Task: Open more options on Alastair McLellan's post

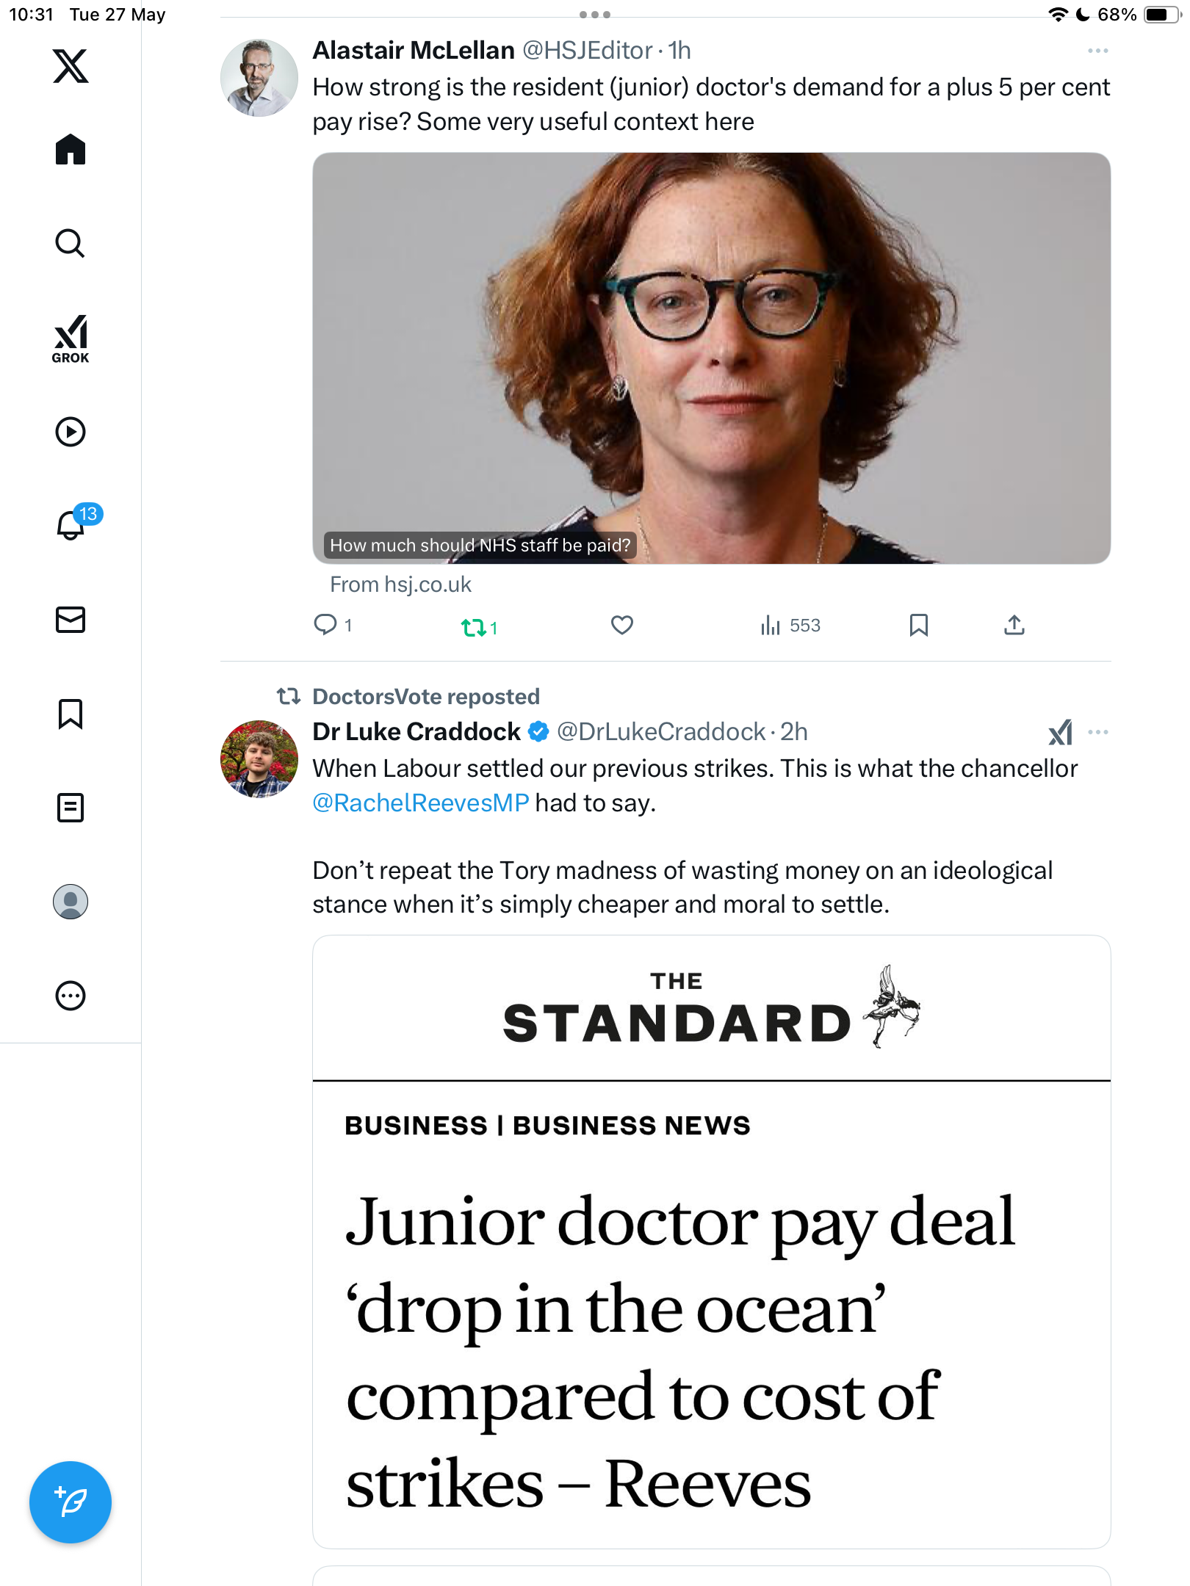Action: click(1097, 51)
